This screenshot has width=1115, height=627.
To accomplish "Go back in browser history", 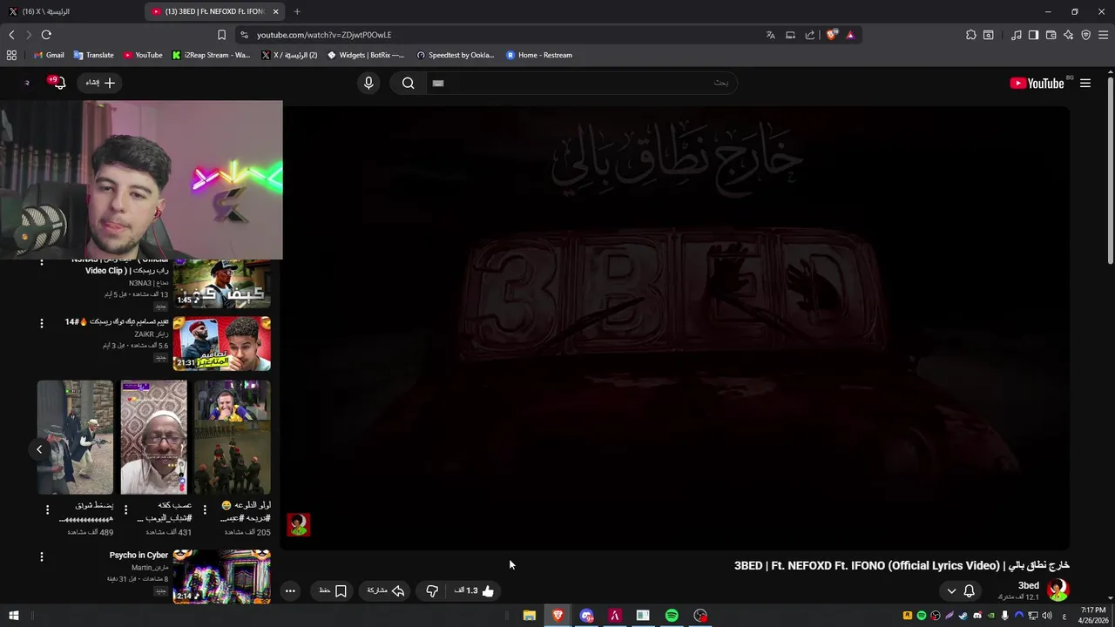I will click(x=11, y=35).
